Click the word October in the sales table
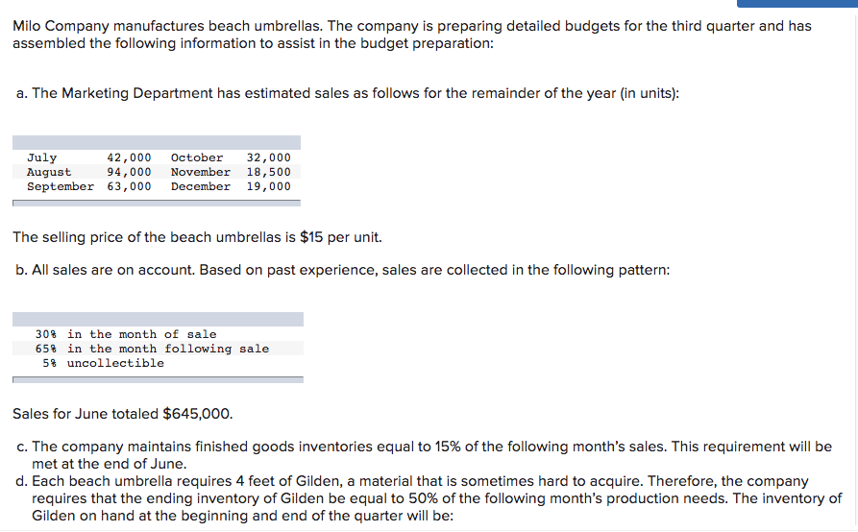This screenshot has height=532, width=858. click(197, 157)
